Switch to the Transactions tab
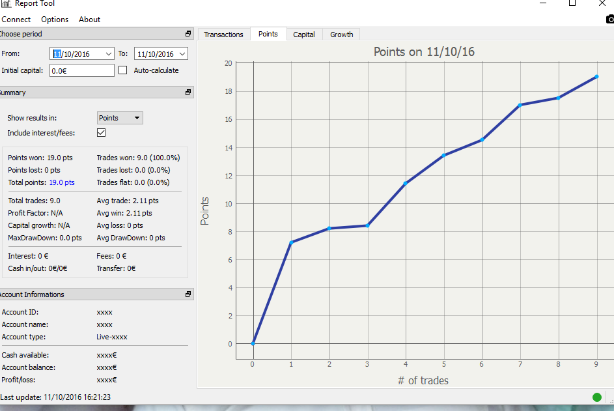This screenshot has height=411, width=614. 223,35
